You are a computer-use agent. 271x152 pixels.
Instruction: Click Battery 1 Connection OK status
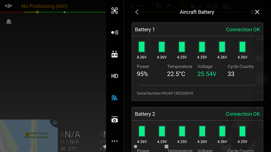243,29
